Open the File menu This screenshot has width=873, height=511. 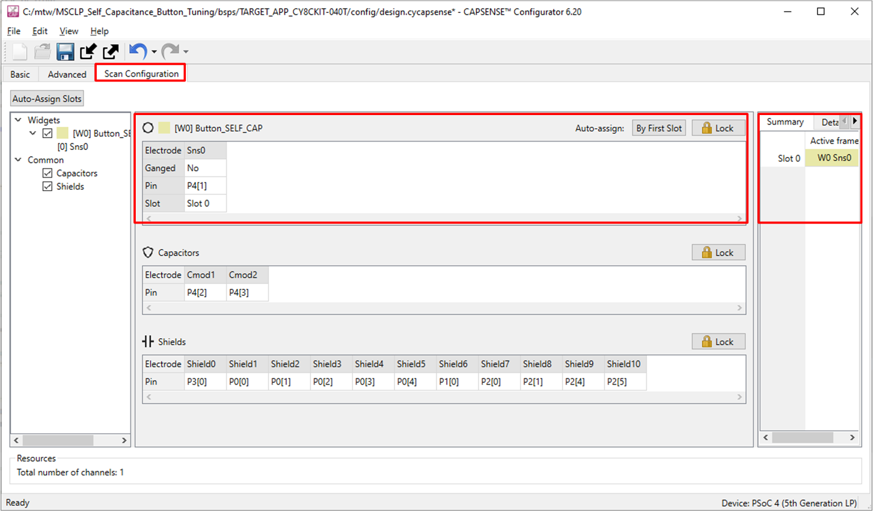[x=14, y=31]
